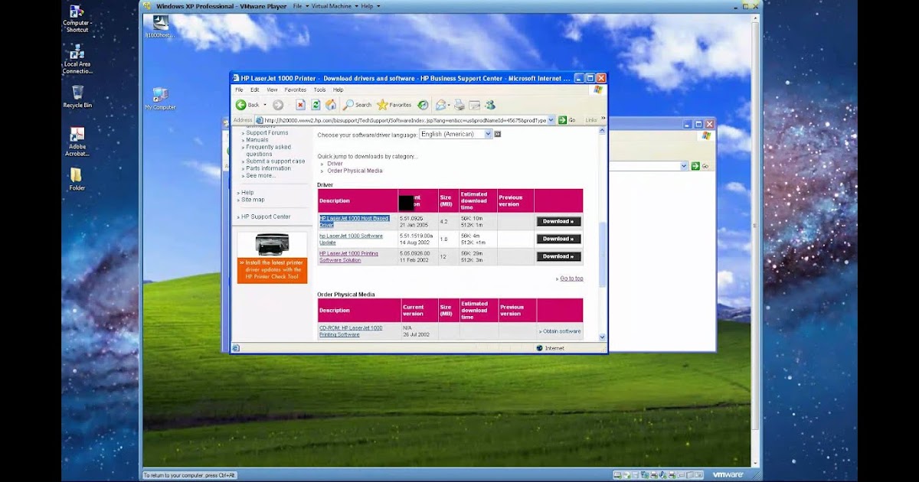Open the Site map link
The height and width of the screenshot is (482, 919).
(x=253, y=200)
